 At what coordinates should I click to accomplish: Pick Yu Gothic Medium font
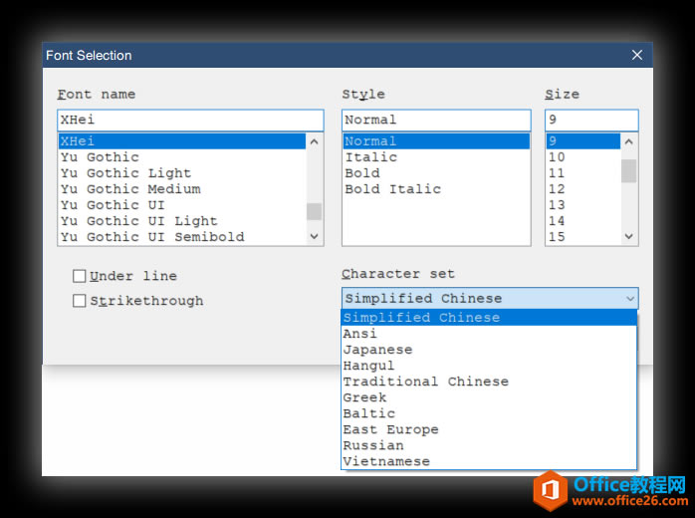click(129, 189)
